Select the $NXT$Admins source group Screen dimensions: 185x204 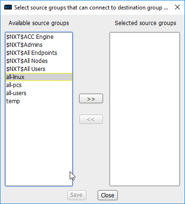pos(39,45)
